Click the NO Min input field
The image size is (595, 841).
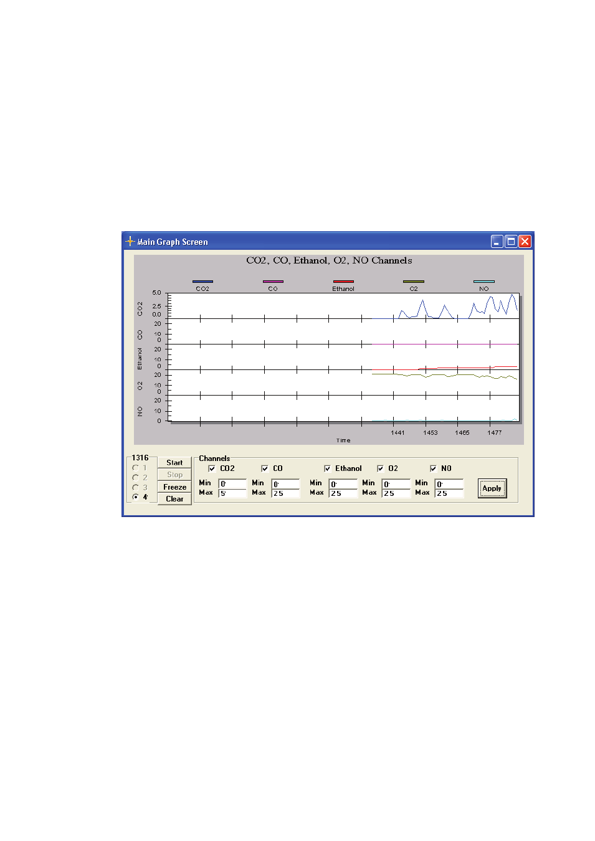tap(449, 483)
